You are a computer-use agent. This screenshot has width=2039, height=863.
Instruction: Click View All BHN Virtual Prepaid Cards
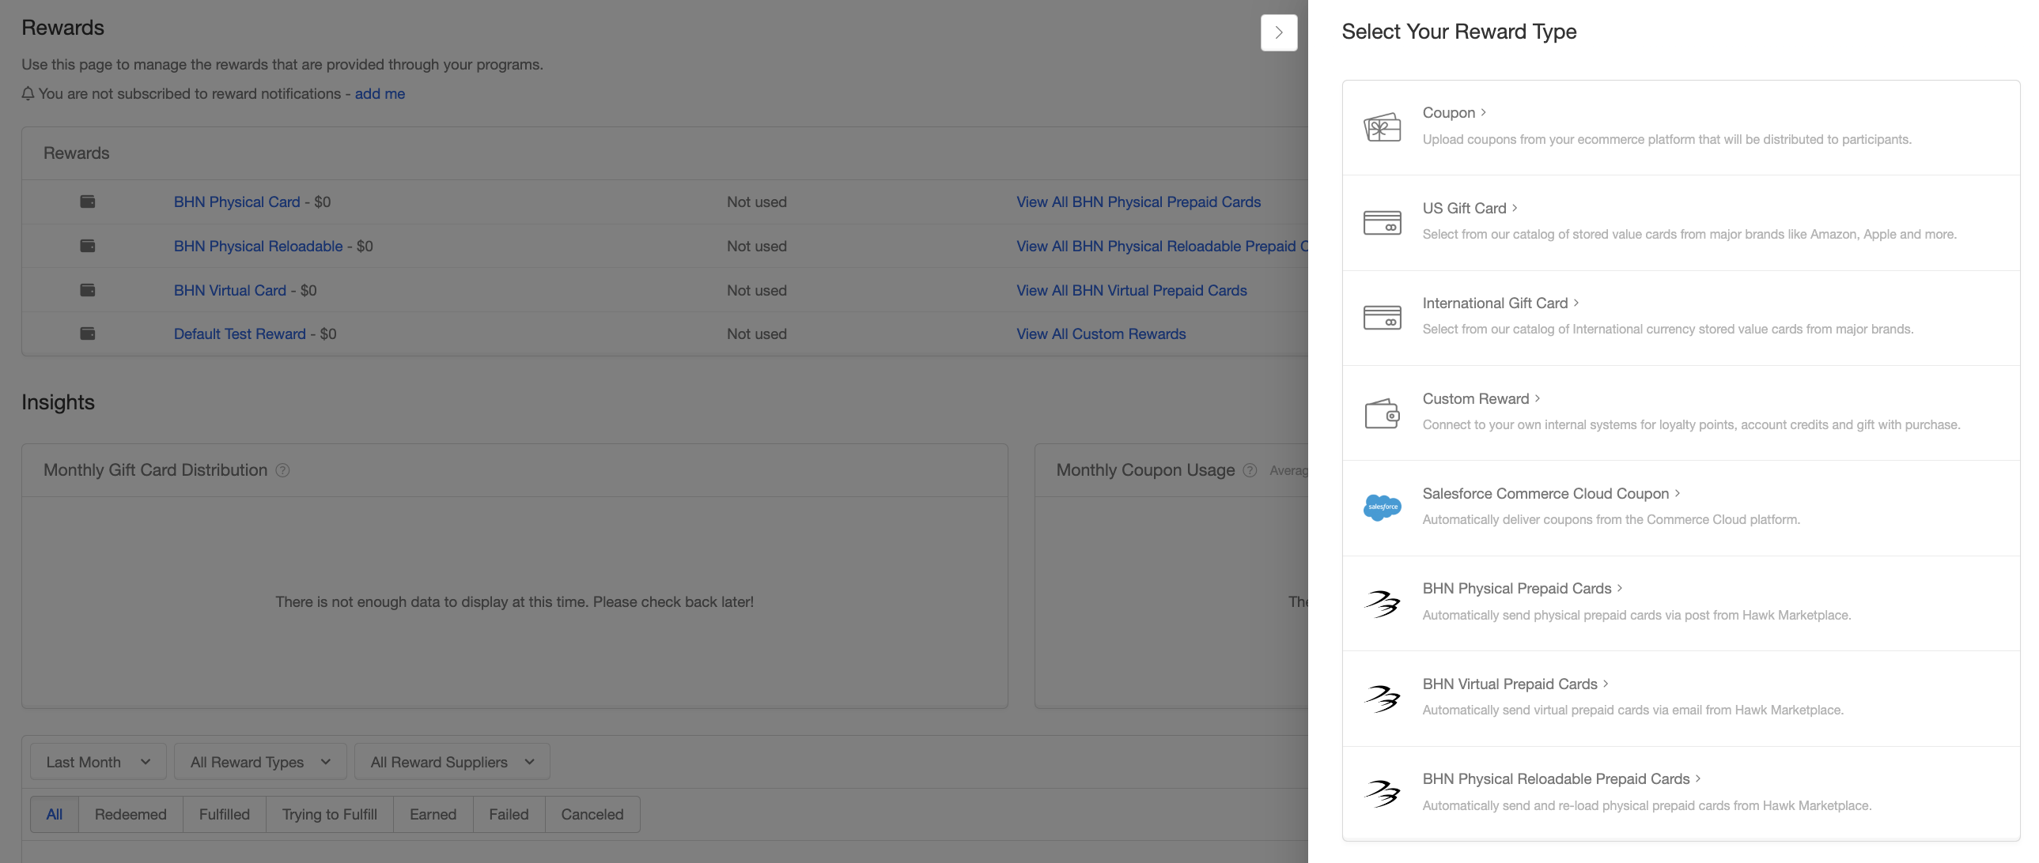tap(1131, 290)
